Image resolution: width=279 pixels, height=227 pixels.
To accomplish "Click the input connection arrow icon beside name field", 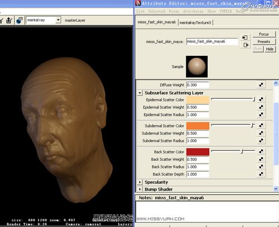I will point(245,37).
